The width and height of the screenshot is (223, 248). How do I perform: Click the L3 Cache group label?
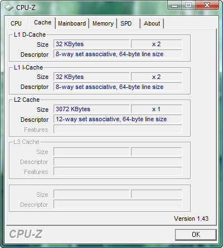(x=26, y=142)
